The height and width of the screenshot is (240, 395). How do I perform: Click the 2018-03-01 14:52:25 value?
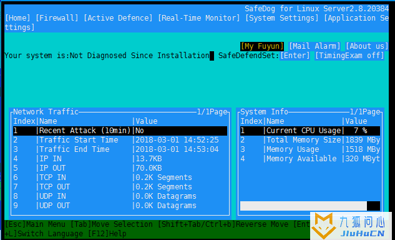(x=177, y=140)
